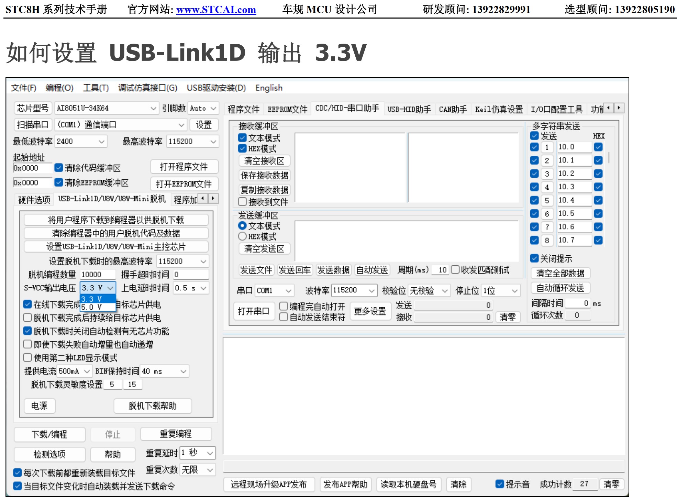This screenshot has width=677, height=500.
Task: Switch to CAN助手 tab
Action: (x=453, y=109)
